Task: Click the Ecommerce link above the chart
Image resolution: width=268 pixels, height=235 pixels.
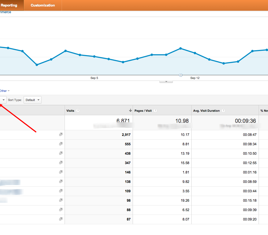Action: pos(5,12)
